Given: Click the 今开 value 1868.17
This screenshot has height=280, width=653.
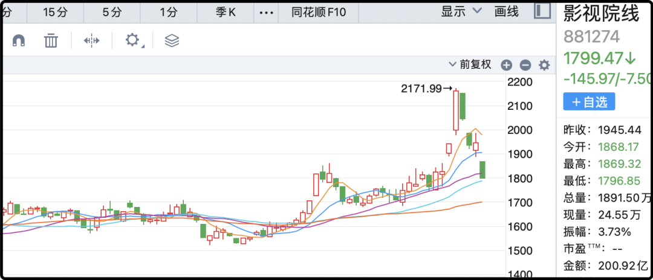Looking at the screenshot, I should (x=619, y=147).
